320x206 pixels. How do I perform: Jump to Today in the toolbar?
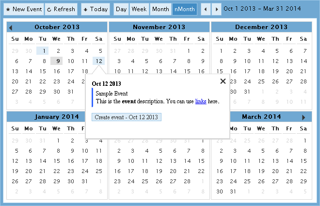pyautogui.click(x=95, y=9)
